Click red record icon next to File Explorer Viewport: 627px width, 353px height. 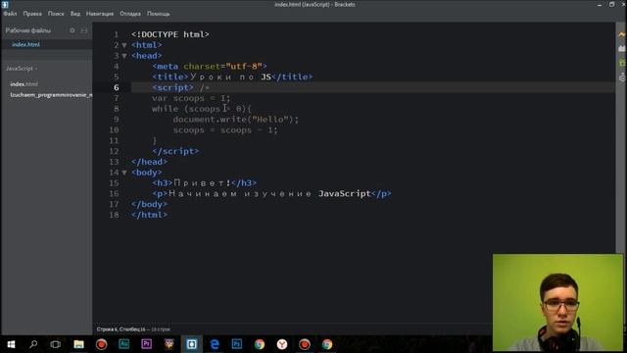(x=101, y=344)
